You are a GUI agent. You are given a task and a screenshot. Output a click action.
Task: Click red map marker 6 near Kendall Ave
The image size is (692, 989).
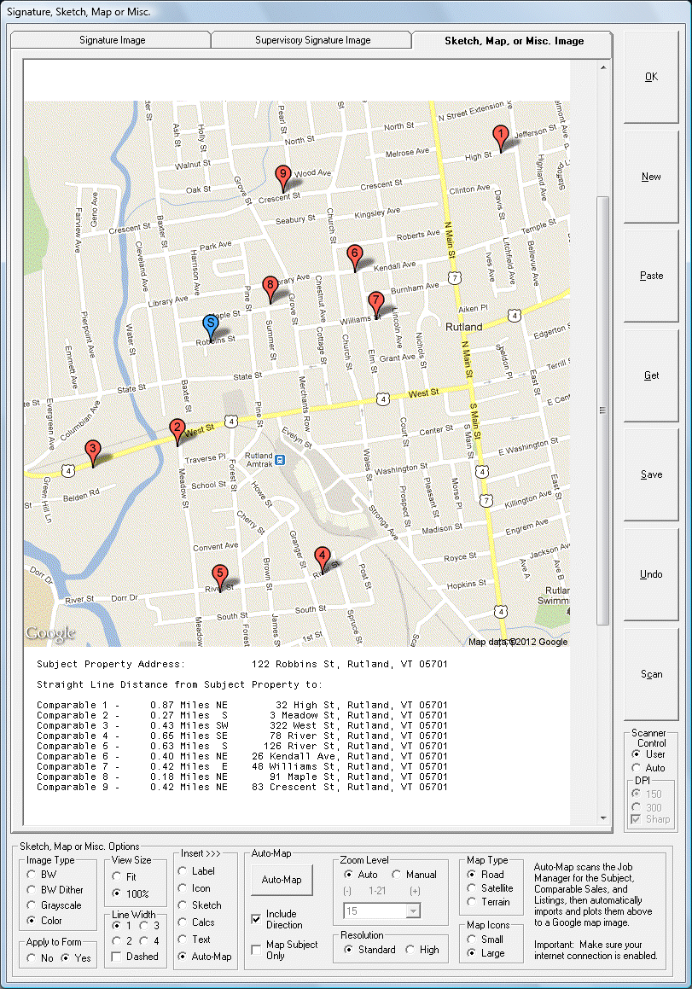click(x=354, y=258)
